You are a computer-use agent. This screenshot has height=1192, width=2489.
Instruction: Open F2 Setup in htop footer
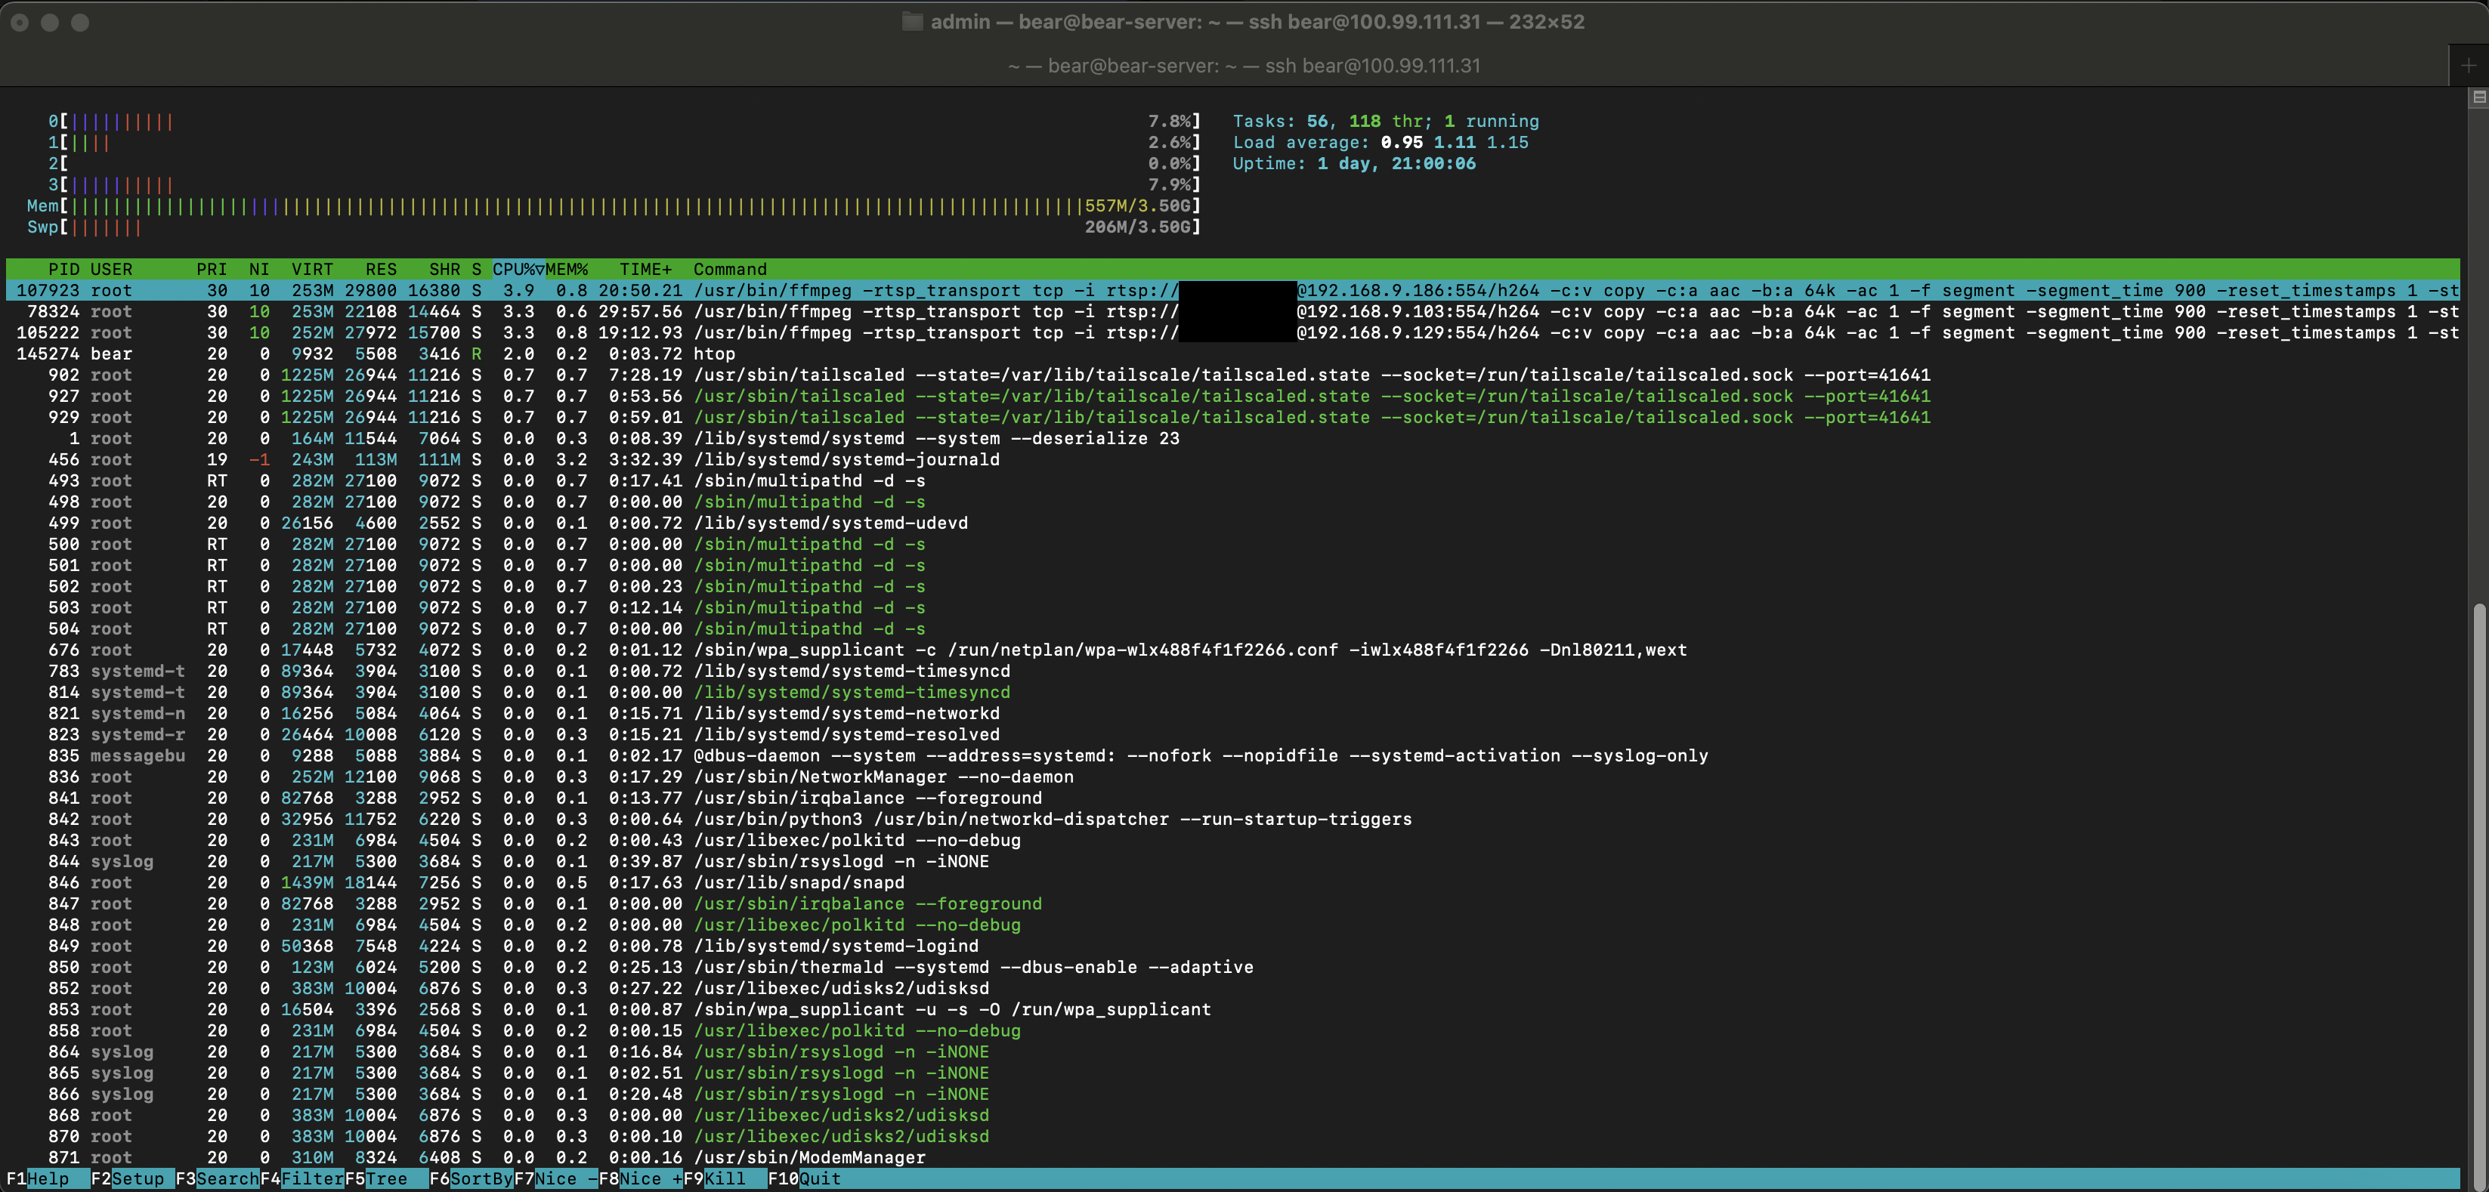tap(136, 1178)
